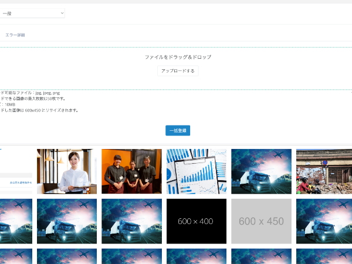Viewport: 352px width, 264px height.
Task: Select the truck image right of charts image
Action: coord(261,171)
